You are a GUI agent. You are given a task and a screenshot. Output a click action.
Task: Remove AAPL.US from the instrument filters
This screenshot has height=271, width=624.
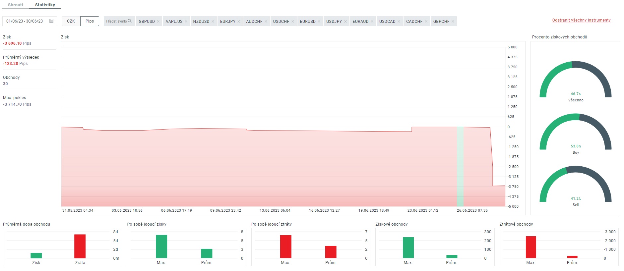(186, 22)
